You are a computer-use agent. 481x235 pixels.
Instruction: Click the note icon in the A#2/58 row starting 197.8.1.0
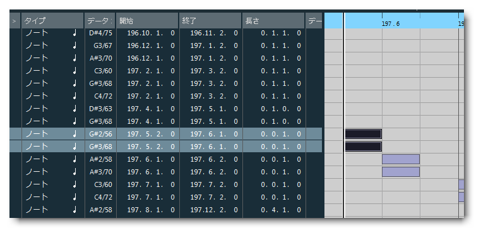(x=74, y=210)
